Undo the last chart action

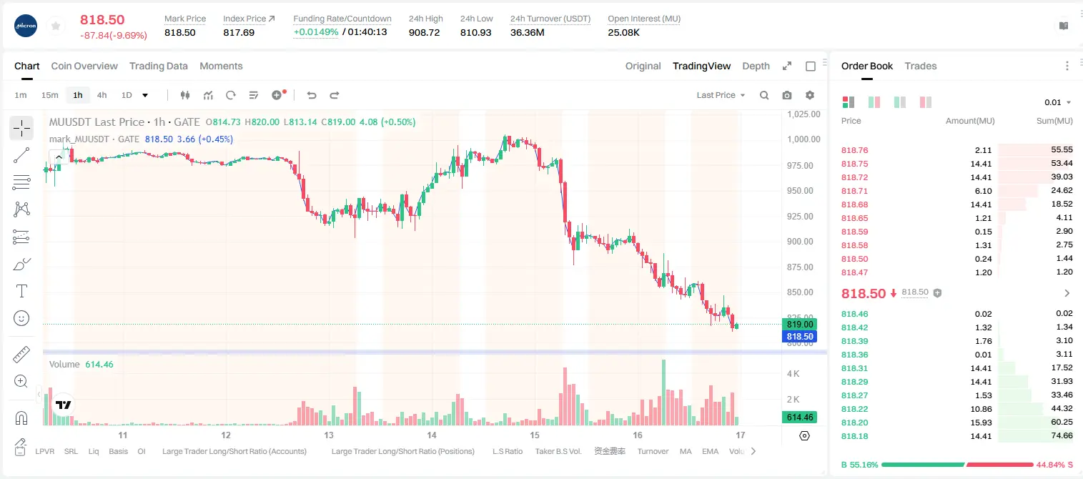[x=311, y=95]
